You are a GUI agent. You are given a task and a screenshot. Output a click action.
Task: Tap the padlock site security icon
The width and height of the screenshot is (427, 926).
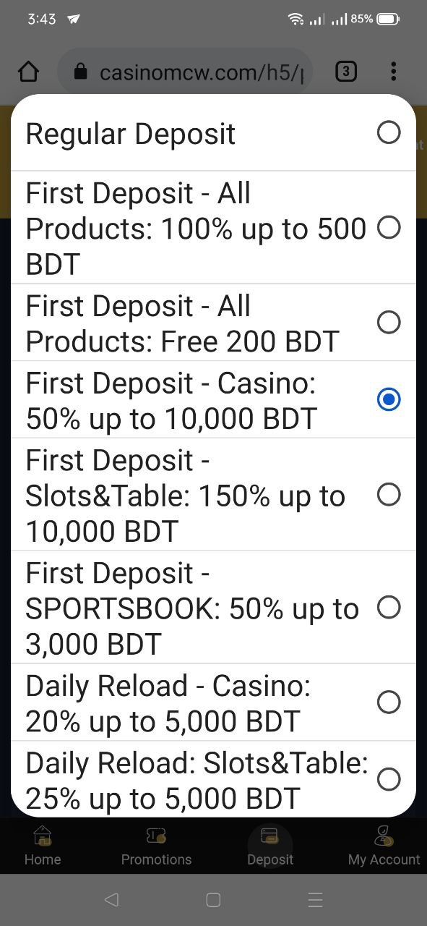coord(81,72)
